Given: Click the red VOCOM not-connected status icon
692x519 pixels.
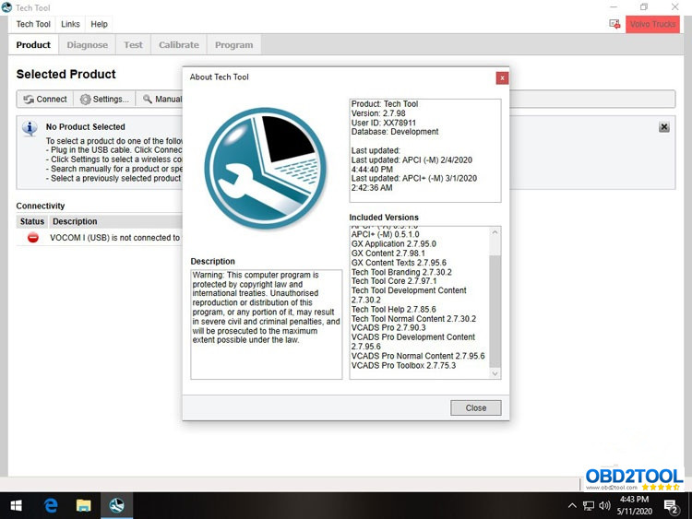Looking at the screenshot, I should (33, 238).
